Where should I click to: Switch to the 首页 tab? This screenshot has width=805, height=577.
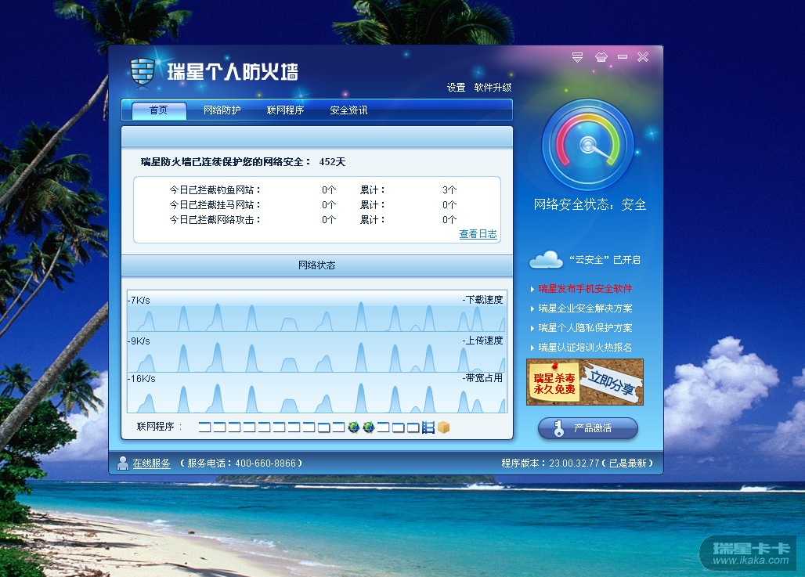[x=159, y=110]
